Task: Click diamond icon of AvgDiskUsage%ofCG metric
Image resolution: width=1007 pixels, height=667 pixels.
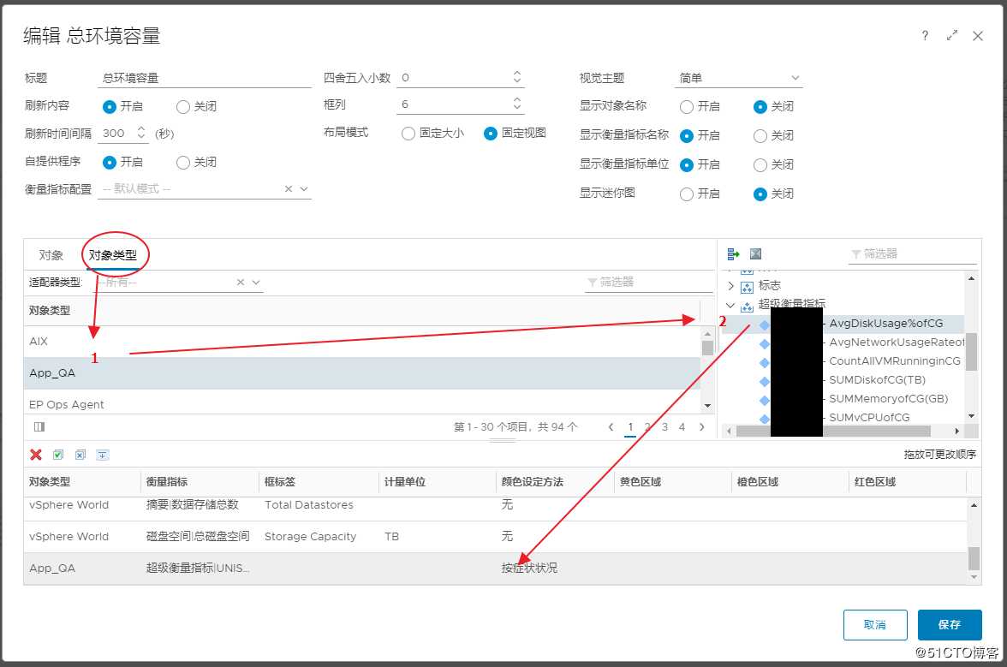Action: click(764, 325)
